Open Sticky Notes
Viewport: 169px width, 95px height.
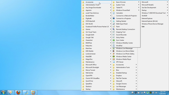pyautogui.click(x=120, y=37)
